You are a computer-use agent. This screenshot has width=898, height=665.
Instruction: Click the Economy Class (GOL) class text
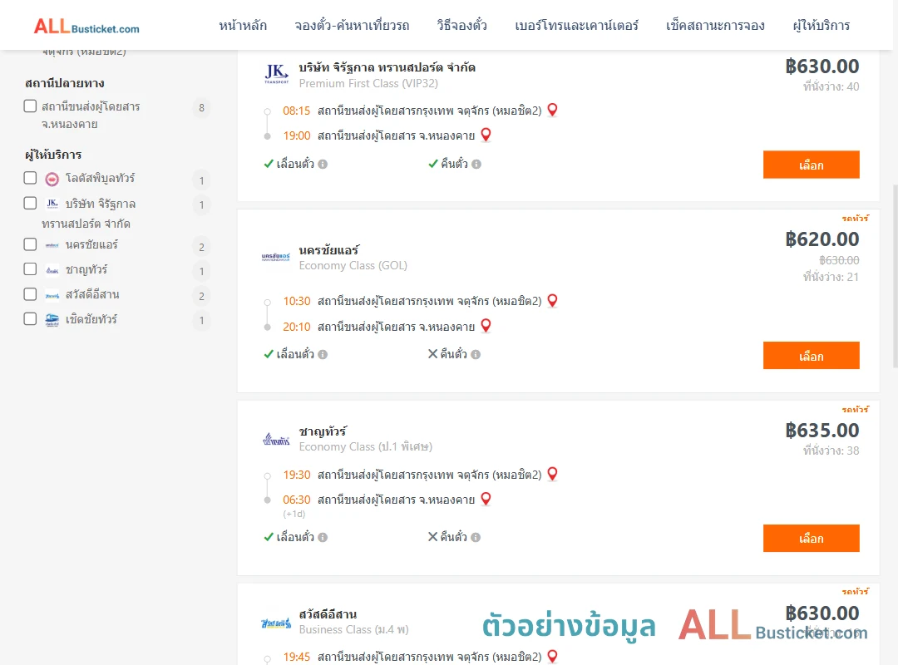pyautogui.click(x=353, y=266)
